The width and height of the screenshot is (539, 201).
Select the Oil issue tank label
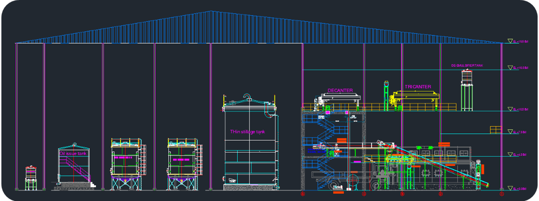(72, 153)
